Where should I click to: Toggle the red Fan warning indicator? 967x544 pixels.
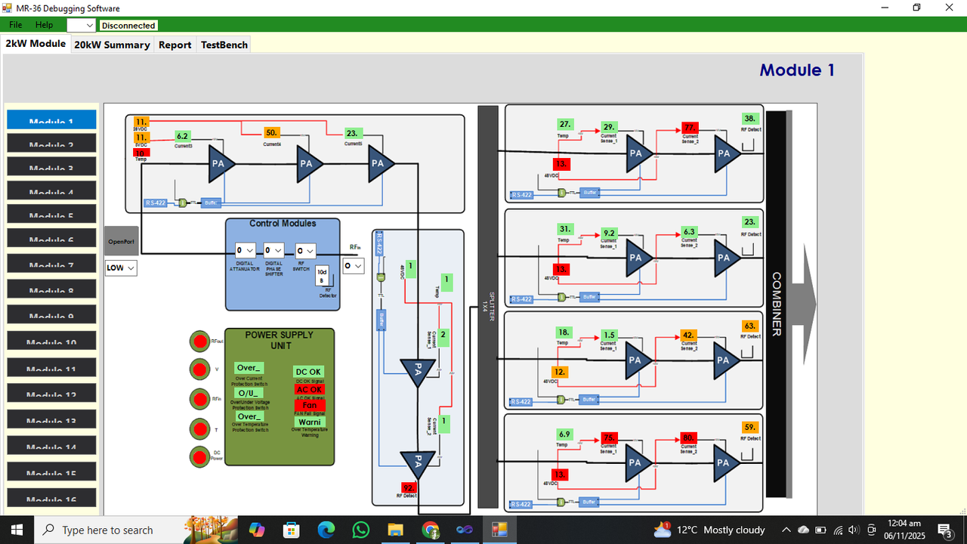pyautogui.click(x=310, y=406)
